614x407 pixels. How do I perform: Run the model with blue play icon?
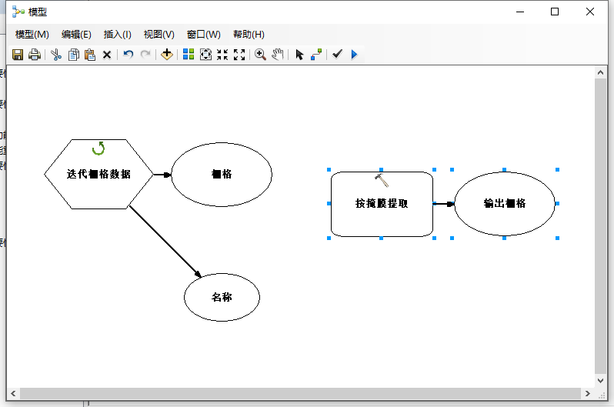pos(355,55)
